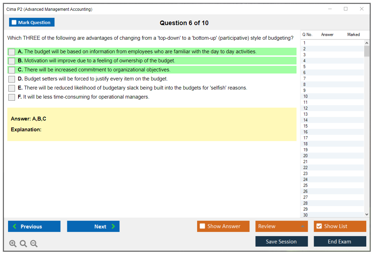The image size is (375, 256).
Task: Enable the Show Answer checkbox
Action: 202,226
